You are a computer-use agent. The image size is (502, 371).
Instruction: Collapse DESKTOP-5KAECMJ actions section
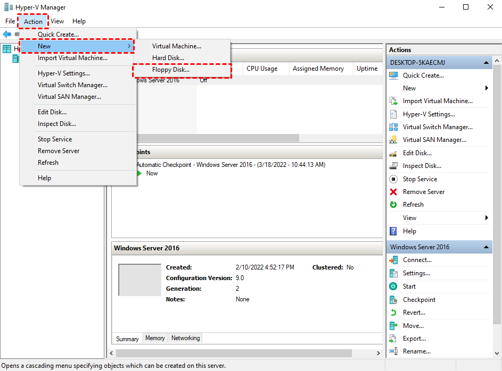pyautogui.click(x=486, y=63)
